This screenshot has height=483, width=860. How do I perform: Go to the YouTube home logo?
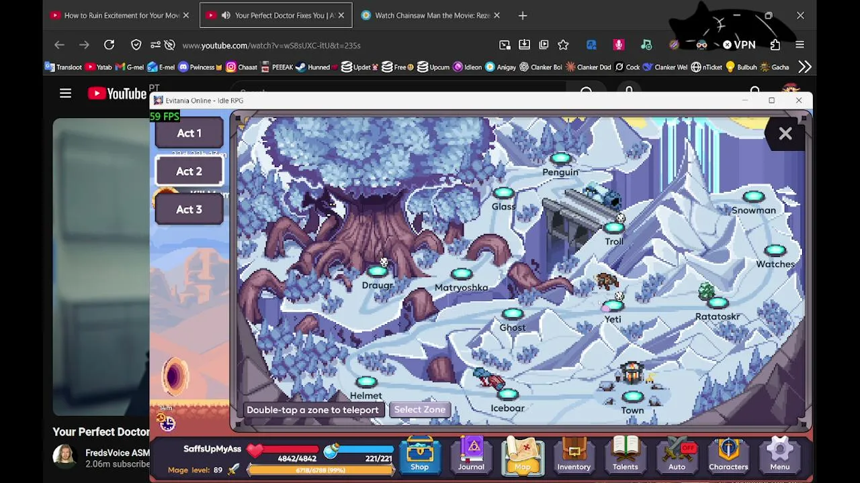pyautogui.click(x=117, y=94)
